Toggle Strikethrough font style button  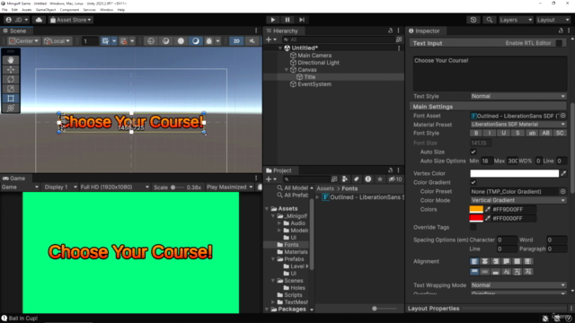pos(517,134)
